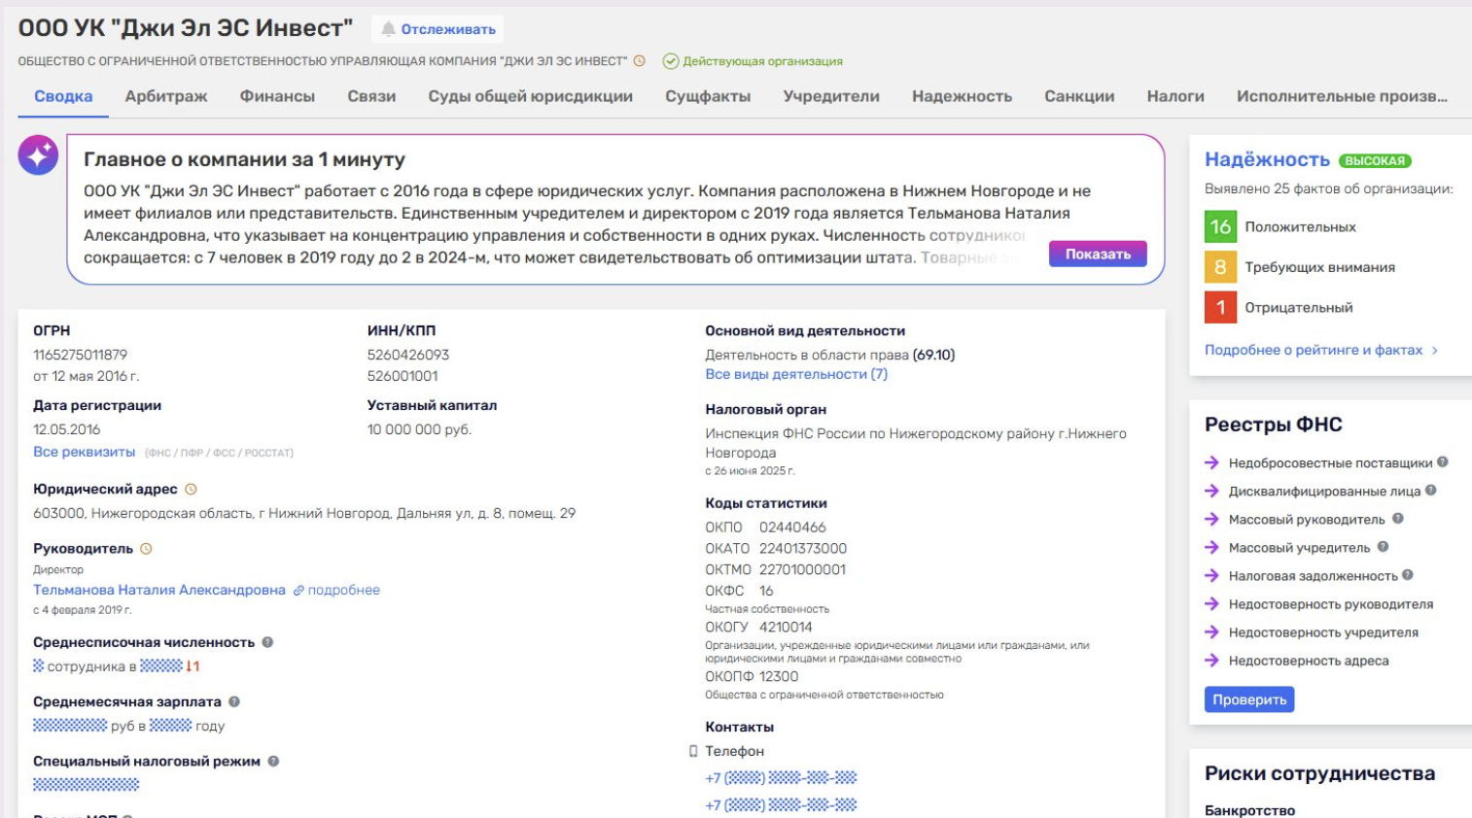Click the history clock icon beside Руководитель
Screen dimensions: 1472x818
coord(147,549)
